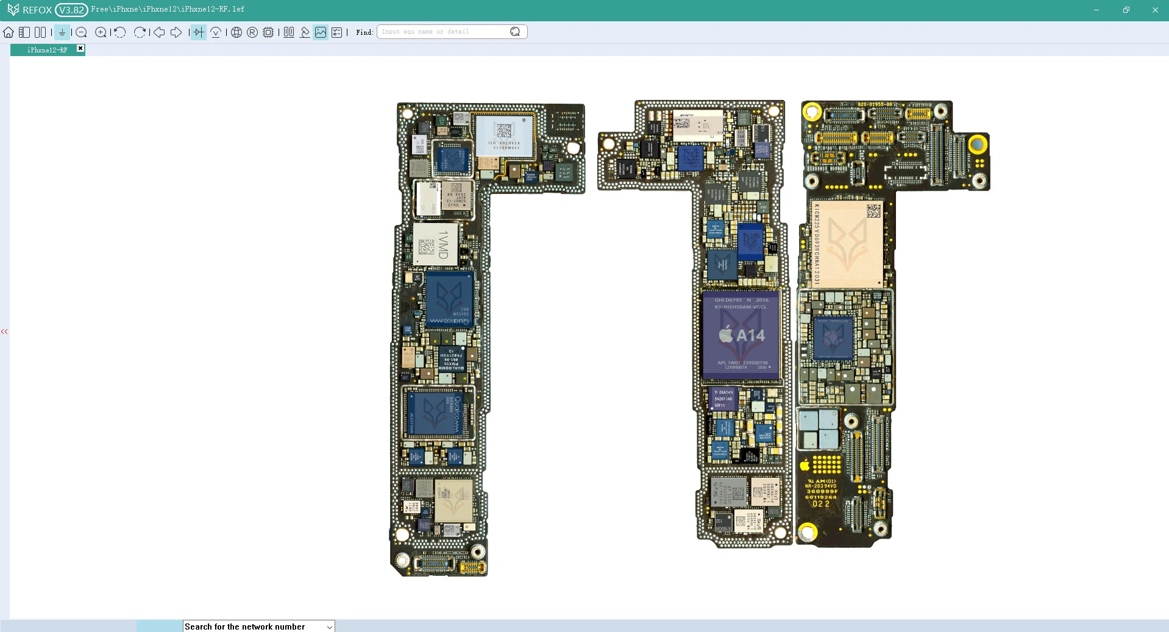This screenshot has width=1169, height=632.
Task: Open the globe language icon
Action: click(x=235, y=32)
